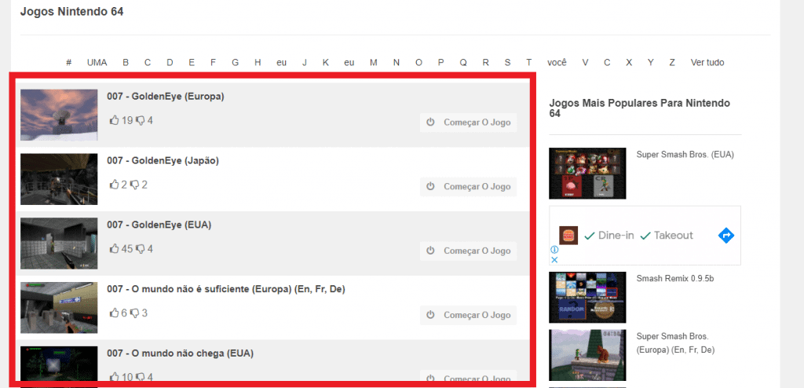
Task: Start 007 - GoldenEye (Japão) with Começar O Jogo
Action: click(468, 187)
